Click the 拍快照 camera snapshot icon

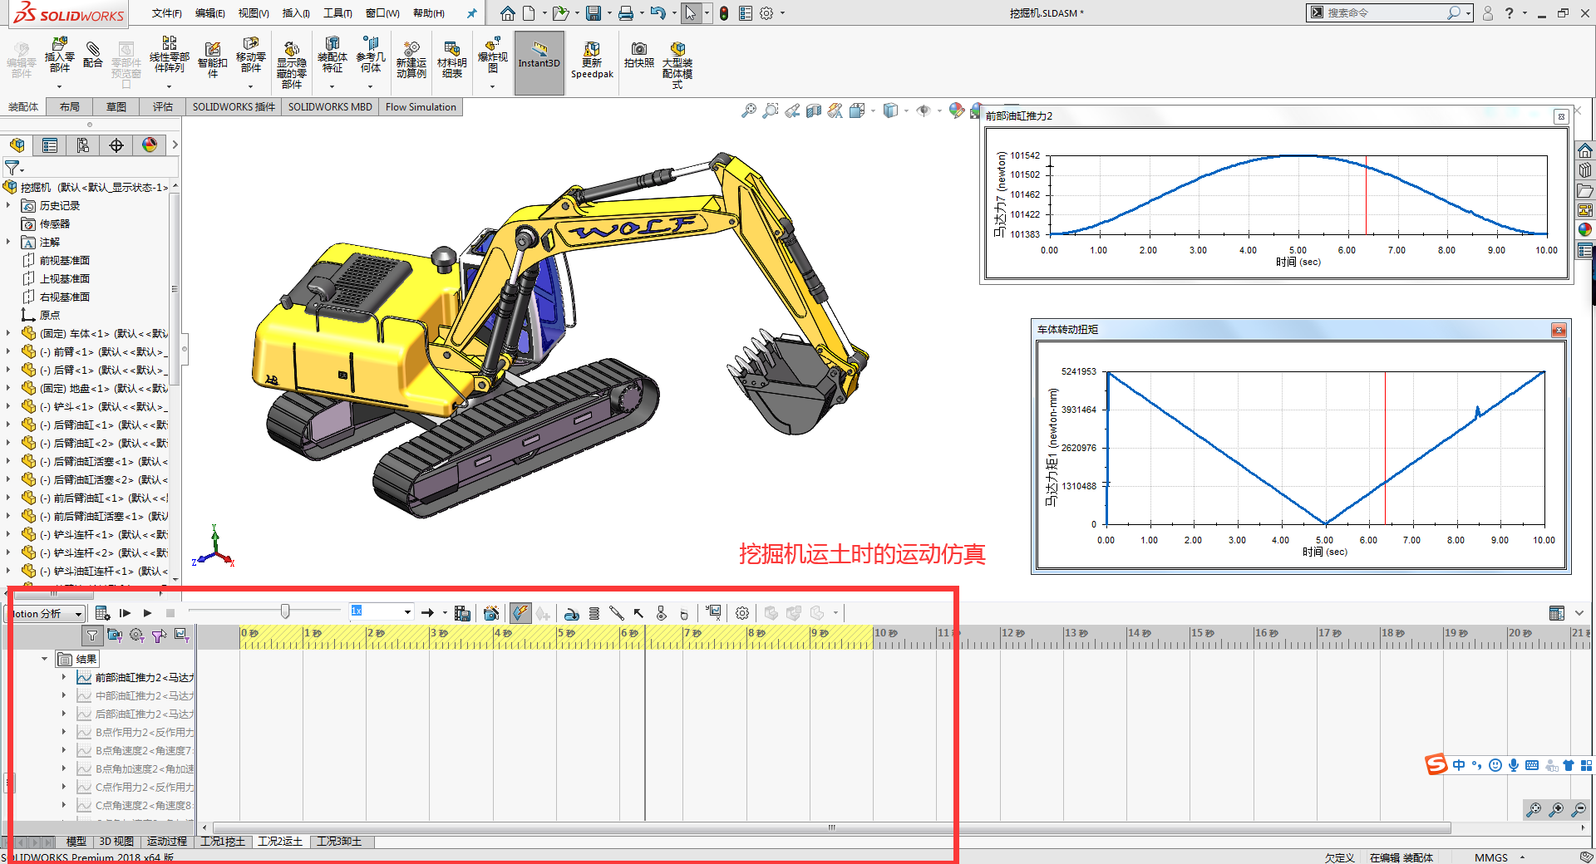tap(638, 52)
